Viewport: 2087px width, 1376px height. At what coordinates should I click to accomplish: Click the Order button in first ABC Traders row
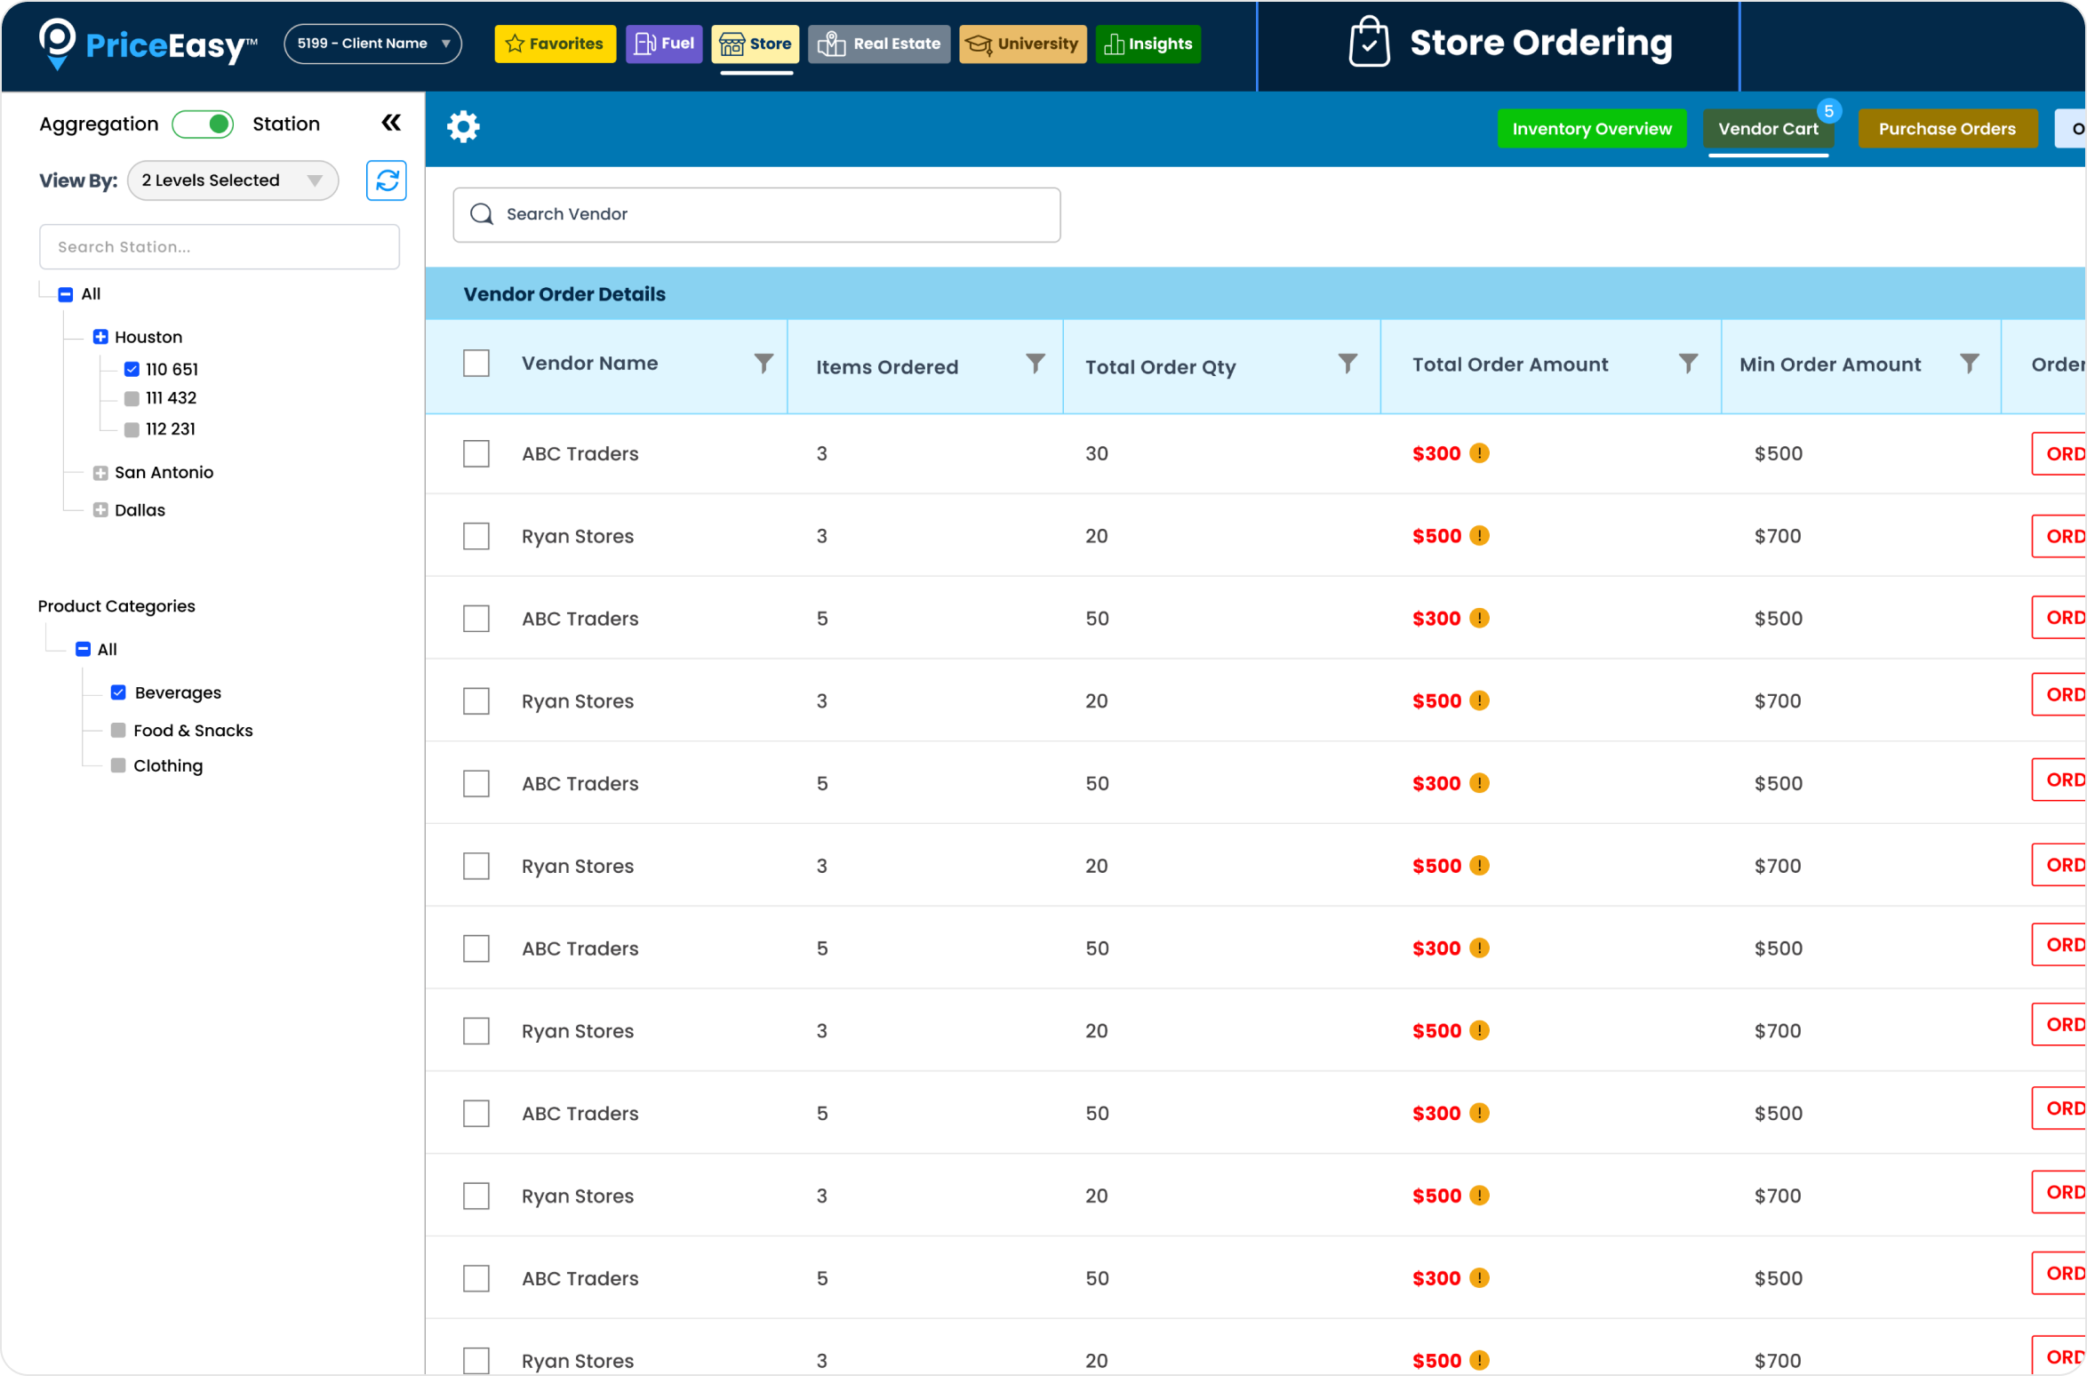(x=2060, y=453)
